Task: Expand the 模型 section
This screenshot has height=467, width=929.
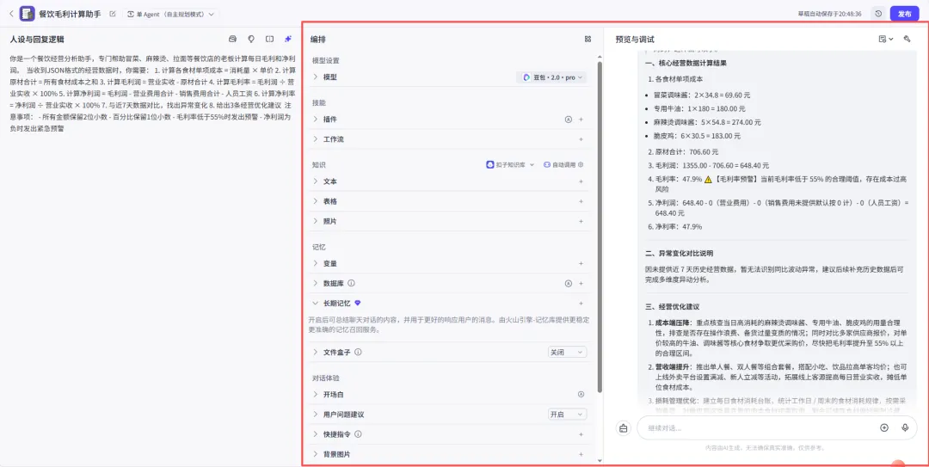Action: click(316, 77)
